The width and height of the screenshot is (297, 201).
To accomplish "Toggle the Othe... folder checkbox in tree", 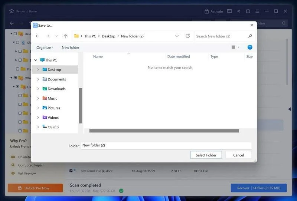I will (x=15, y=78).
